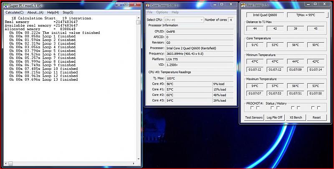Minimize the Core Temp window
334x169 pixels.
coord(214,4)
